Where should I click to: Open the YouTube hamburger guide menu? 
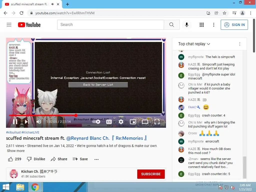9,25
